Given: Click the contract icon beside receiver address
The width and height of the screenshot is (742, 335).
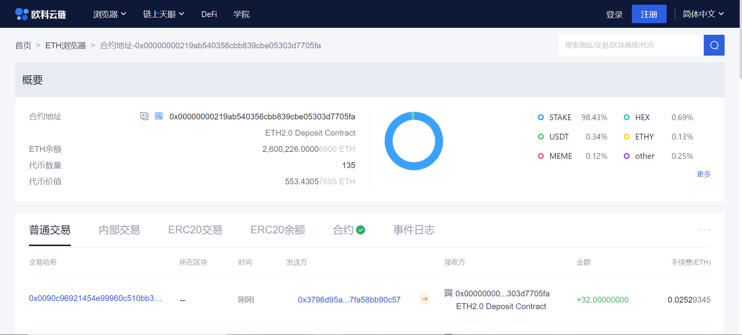Looking at the screenshot, I should 448,293.
